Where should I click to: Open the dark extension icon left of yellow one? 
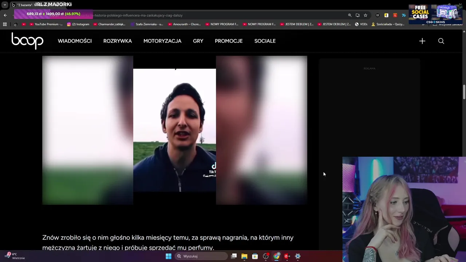click(x=378, y=15)
